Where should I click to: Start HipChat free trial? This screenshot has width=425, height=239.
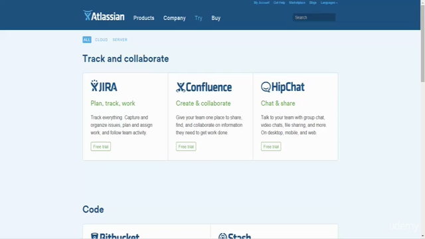tap(271, 147)
